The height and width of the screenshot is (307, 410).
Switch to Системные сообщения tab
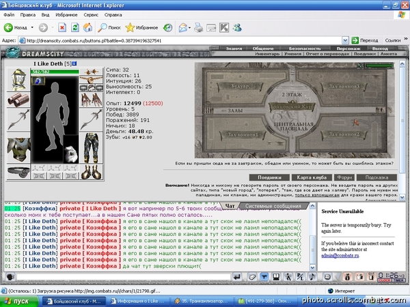tap(273, 206)
